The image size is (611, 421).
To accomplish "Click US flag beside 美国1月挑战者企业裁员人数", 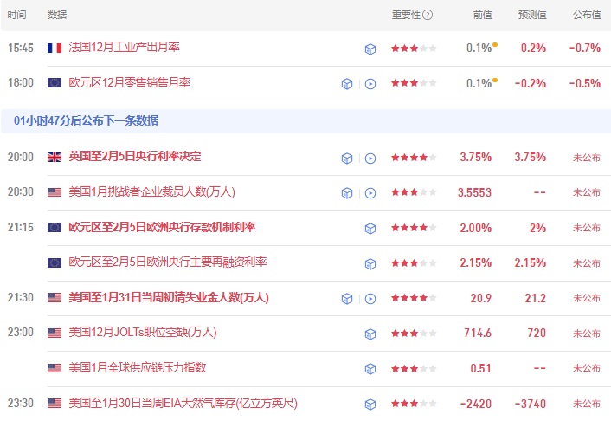I will (x=55, y=192).
